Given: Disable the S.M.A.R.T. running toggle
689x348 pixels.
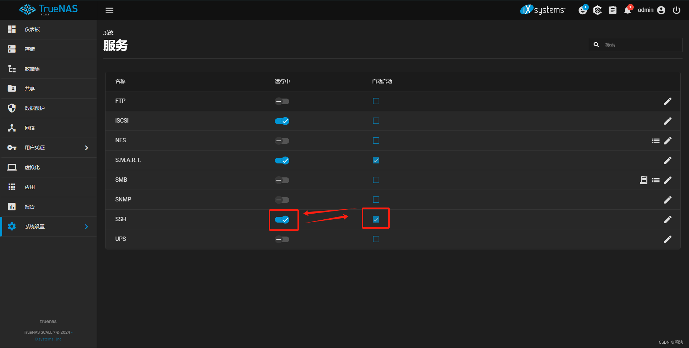Looking at the screenshot, I should [282, 161].
